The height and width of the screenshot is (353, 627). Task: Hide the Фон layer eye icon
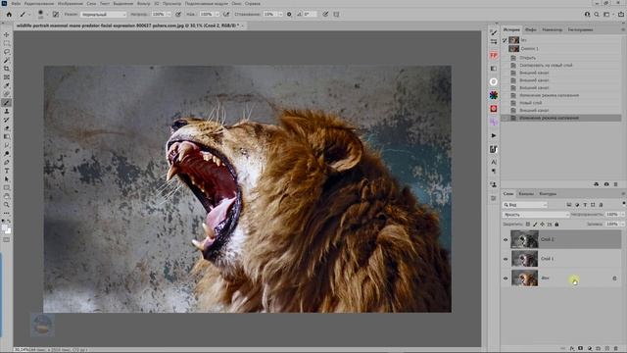[506, 278]
